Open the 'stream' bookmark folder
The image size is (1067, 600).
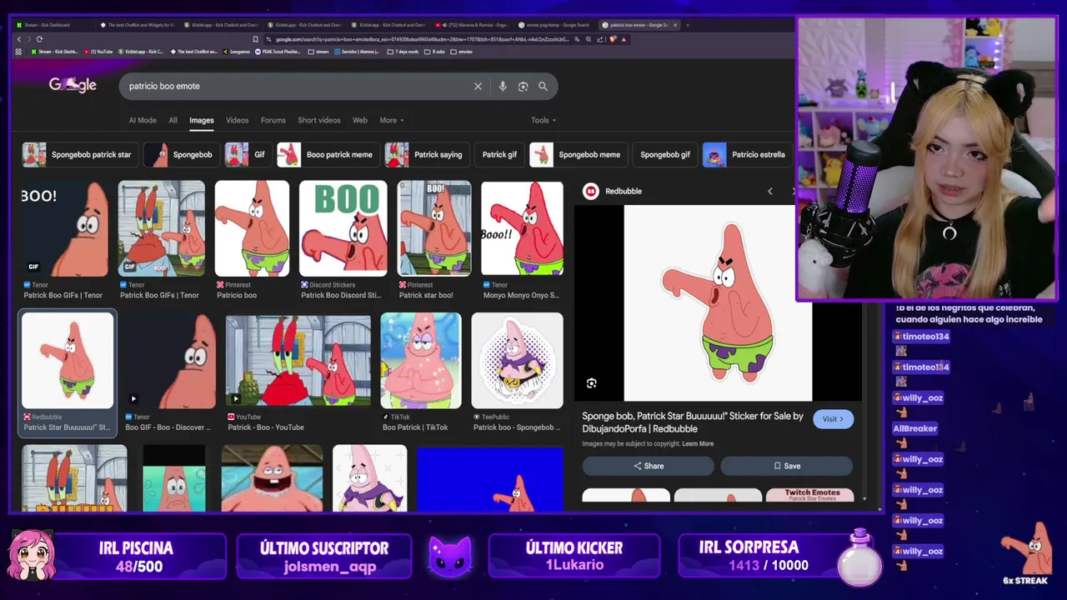pos(318,52)
